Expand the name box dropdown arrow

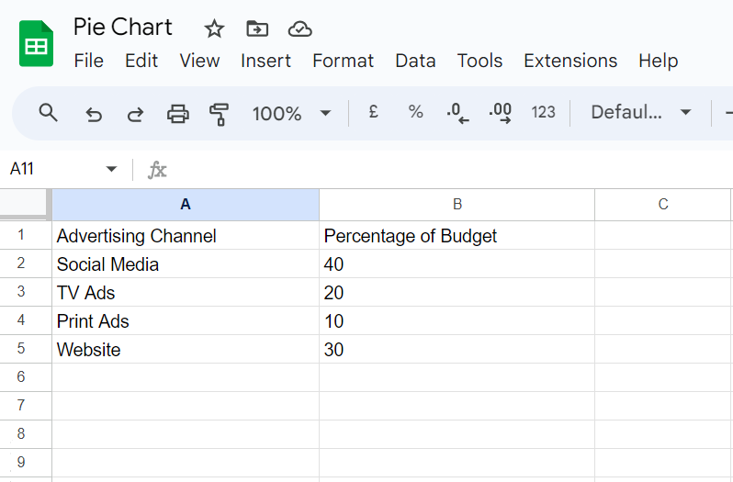pyautogui.click(x=111, y=169)
